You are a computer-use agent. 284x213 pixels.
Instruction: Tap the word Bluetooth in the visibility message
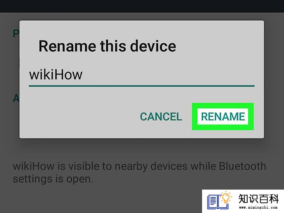(242, 166)
